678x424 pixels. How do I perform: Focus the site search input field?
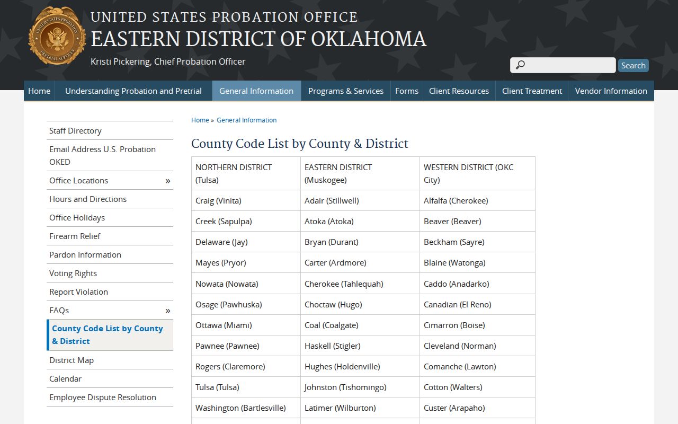coord(563,65)
